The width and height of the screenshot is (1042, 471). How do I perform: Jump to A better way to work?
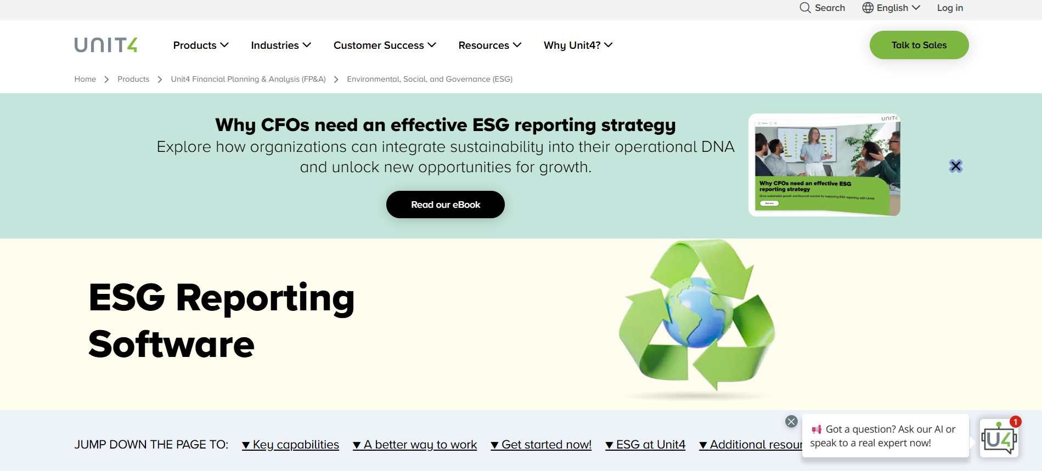point(415,445)
